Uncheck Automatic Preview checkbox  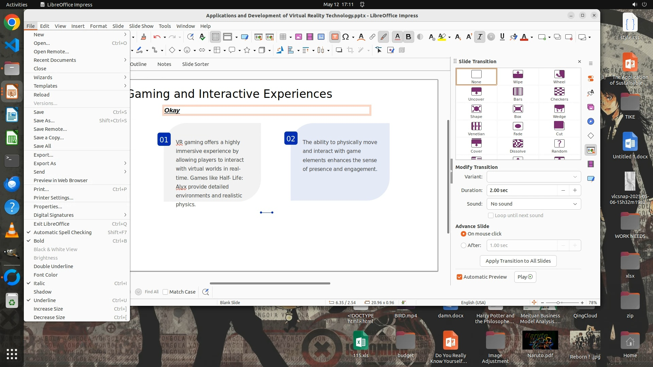(459, 277)
